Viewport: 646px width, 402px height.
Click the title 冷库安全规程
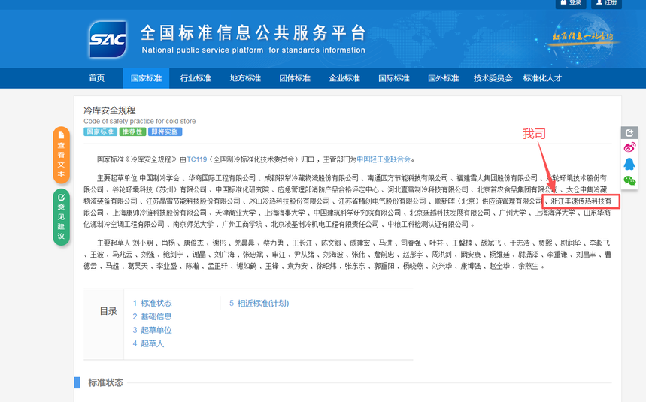point(110,110)
